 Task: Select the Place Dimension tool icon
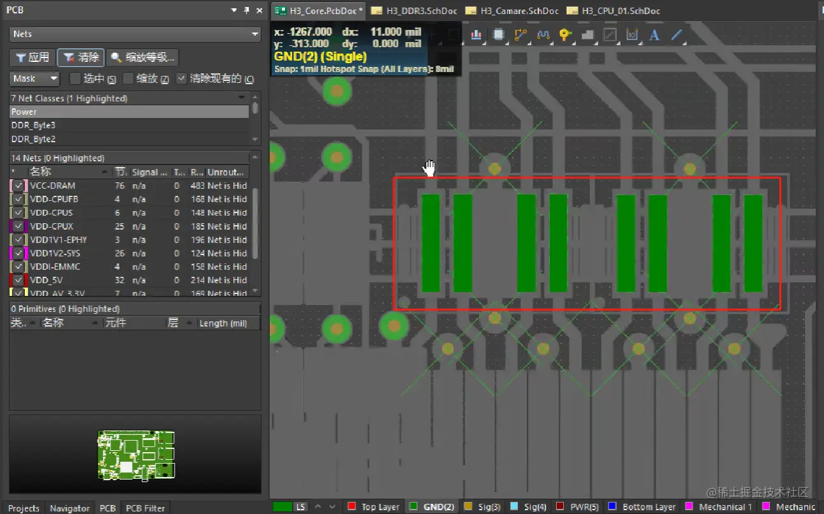click(632, 35)
